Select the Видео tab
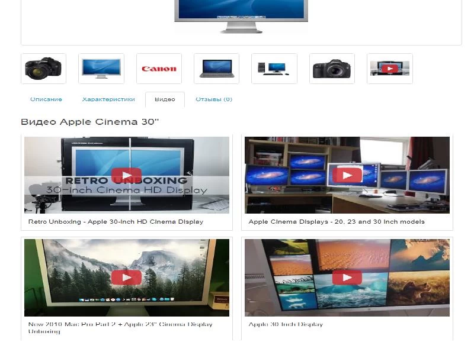The image size is (474, 355). [165, 99]
